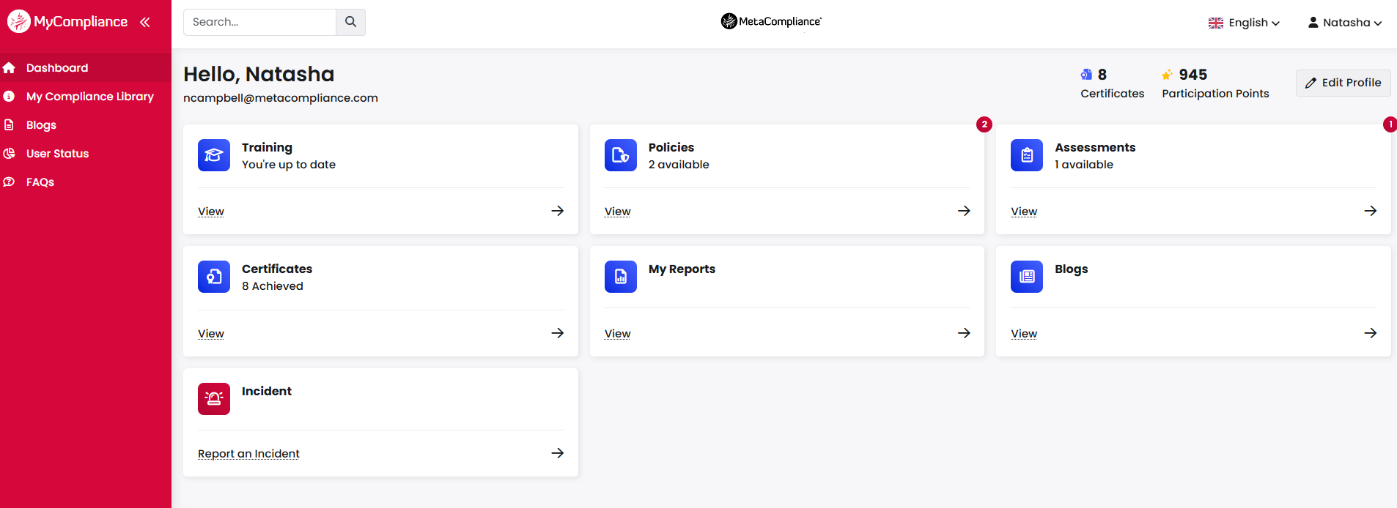
Task: Click View link under Policies
Action: point(617,212)
